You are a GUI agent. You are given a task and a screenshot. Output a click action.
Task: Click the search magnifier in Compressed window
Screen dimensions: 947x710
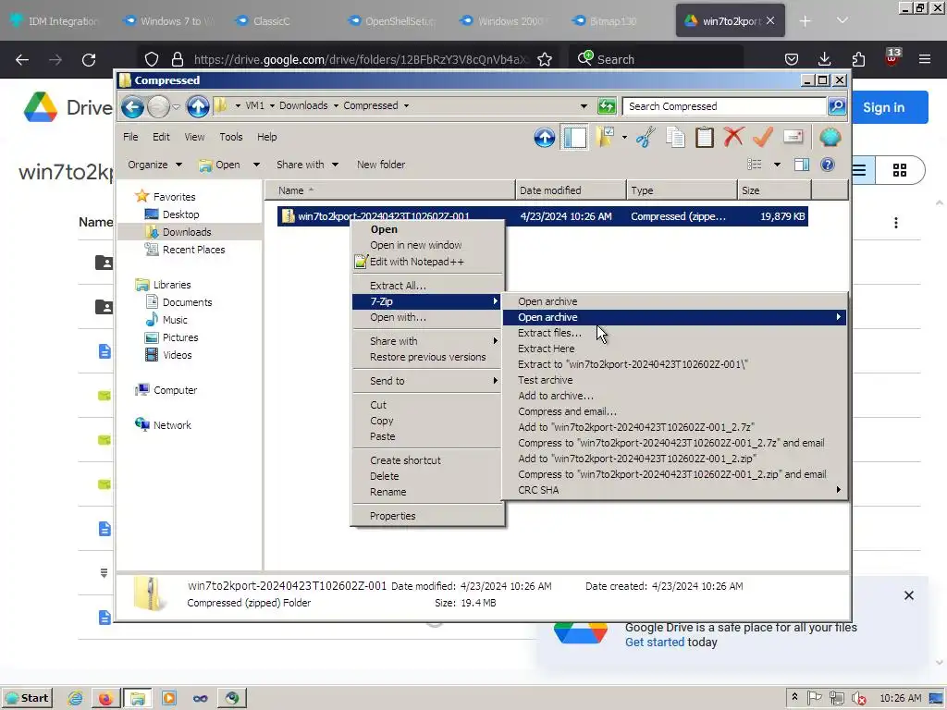[x=837, y=106]
